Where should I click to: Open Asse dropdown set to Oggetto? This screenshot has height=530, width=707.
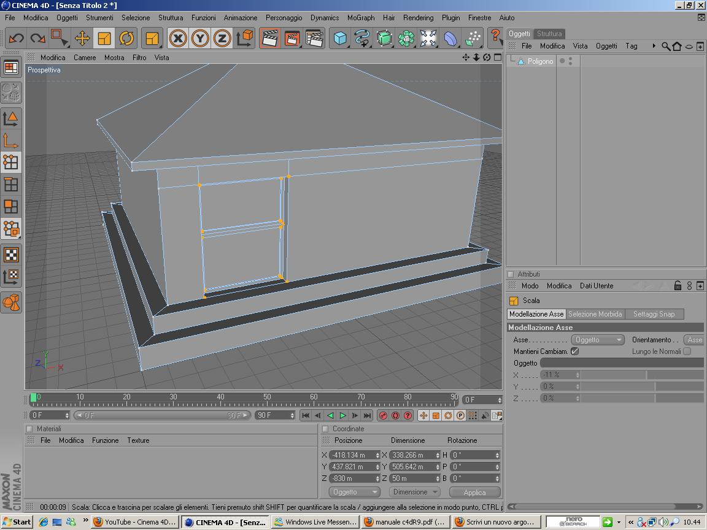coord(598,340)
